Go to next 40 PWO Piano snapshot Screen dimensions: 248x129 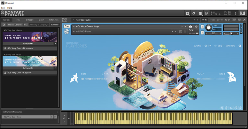[176, 32]
